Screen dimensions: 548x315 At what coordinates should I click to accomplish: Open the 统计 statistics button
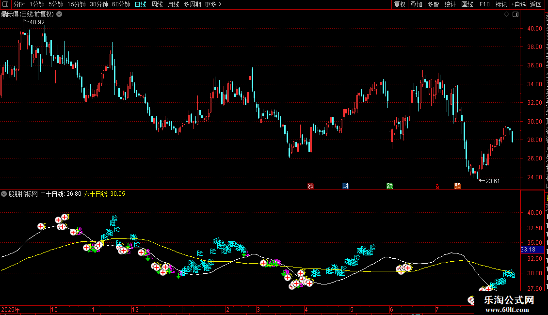[450, 4]
